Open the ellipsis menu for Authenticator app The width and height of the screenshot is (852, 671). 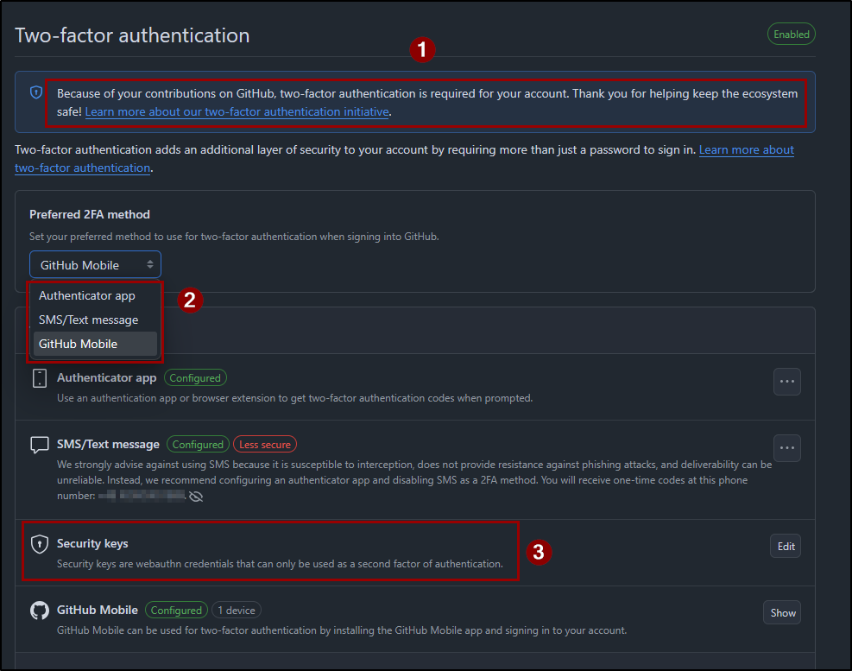click(x=786, y=381)
